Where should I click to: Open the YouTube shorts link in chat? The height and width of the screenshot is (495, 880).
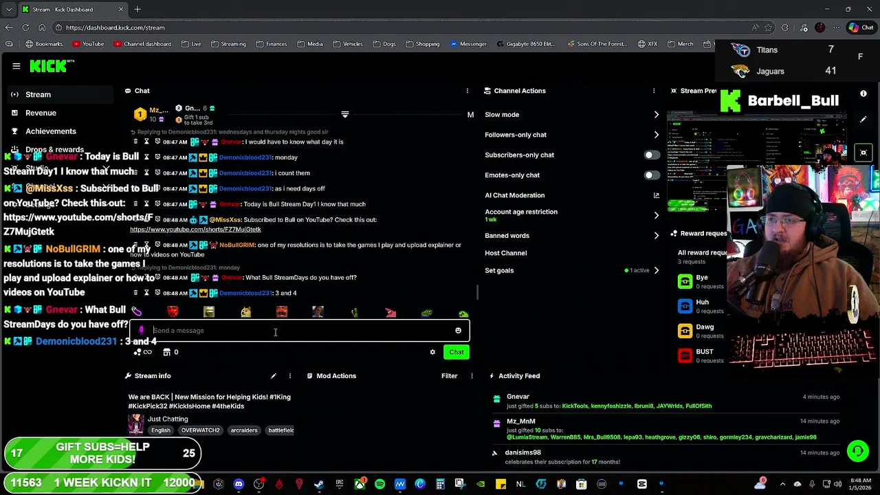click(x=195, y=230)
